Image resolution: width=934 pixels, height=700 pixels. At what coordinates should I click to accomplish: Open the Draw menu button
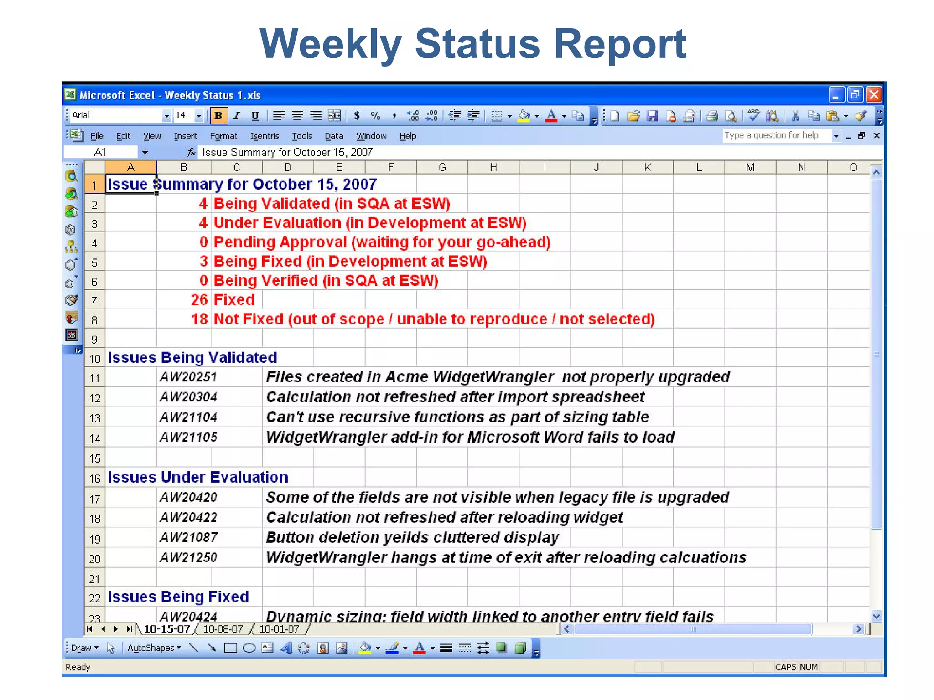point(84,648)
